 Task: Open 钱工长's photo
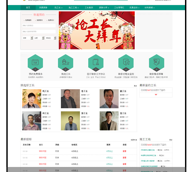click(x=31, y=99)
